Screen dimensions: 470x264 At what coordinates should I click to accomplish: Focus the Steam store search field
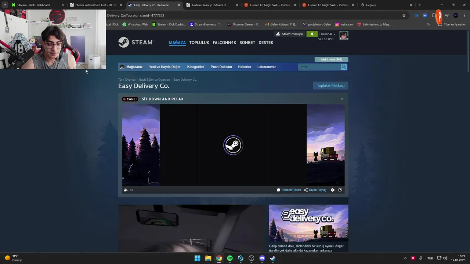(x=319, y=67)
